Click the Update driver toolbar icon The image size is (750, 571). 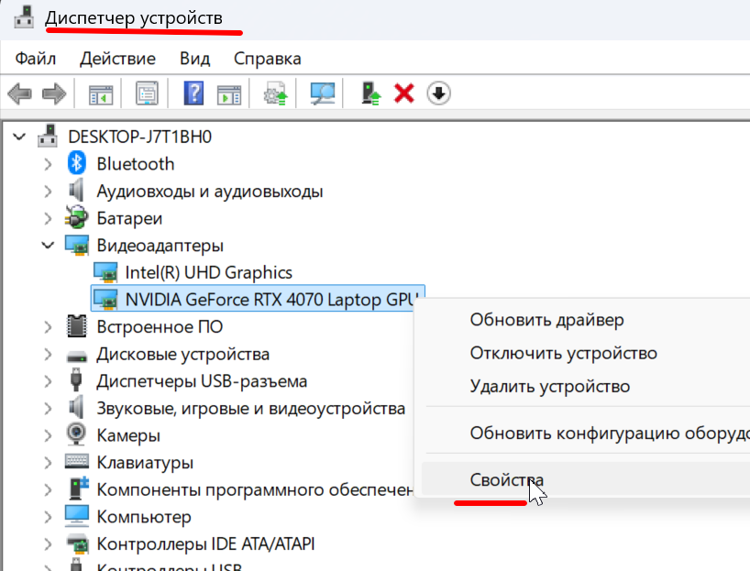[371, 93]
